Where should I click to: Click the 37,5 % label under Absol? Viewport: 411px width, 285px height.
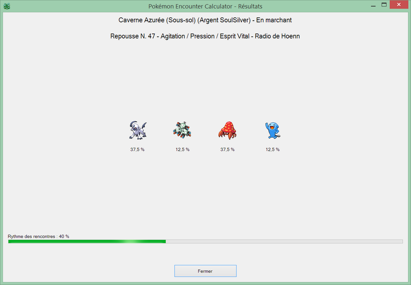click(x=137, y=149)
